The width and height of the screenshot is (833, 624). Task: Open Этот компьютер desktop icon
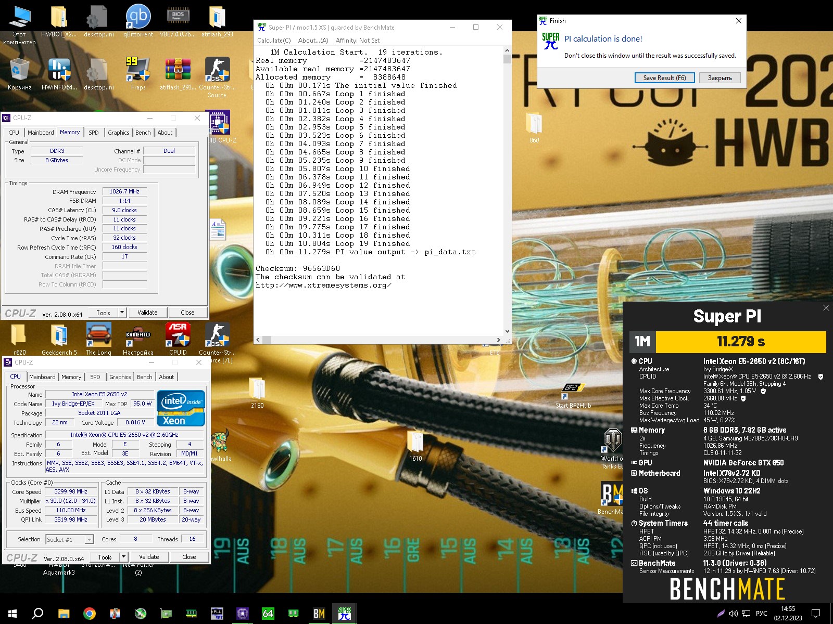click(19, 25)
